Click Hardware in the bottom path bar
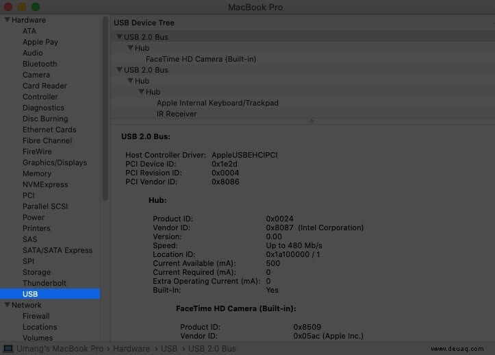 [131, 348]
